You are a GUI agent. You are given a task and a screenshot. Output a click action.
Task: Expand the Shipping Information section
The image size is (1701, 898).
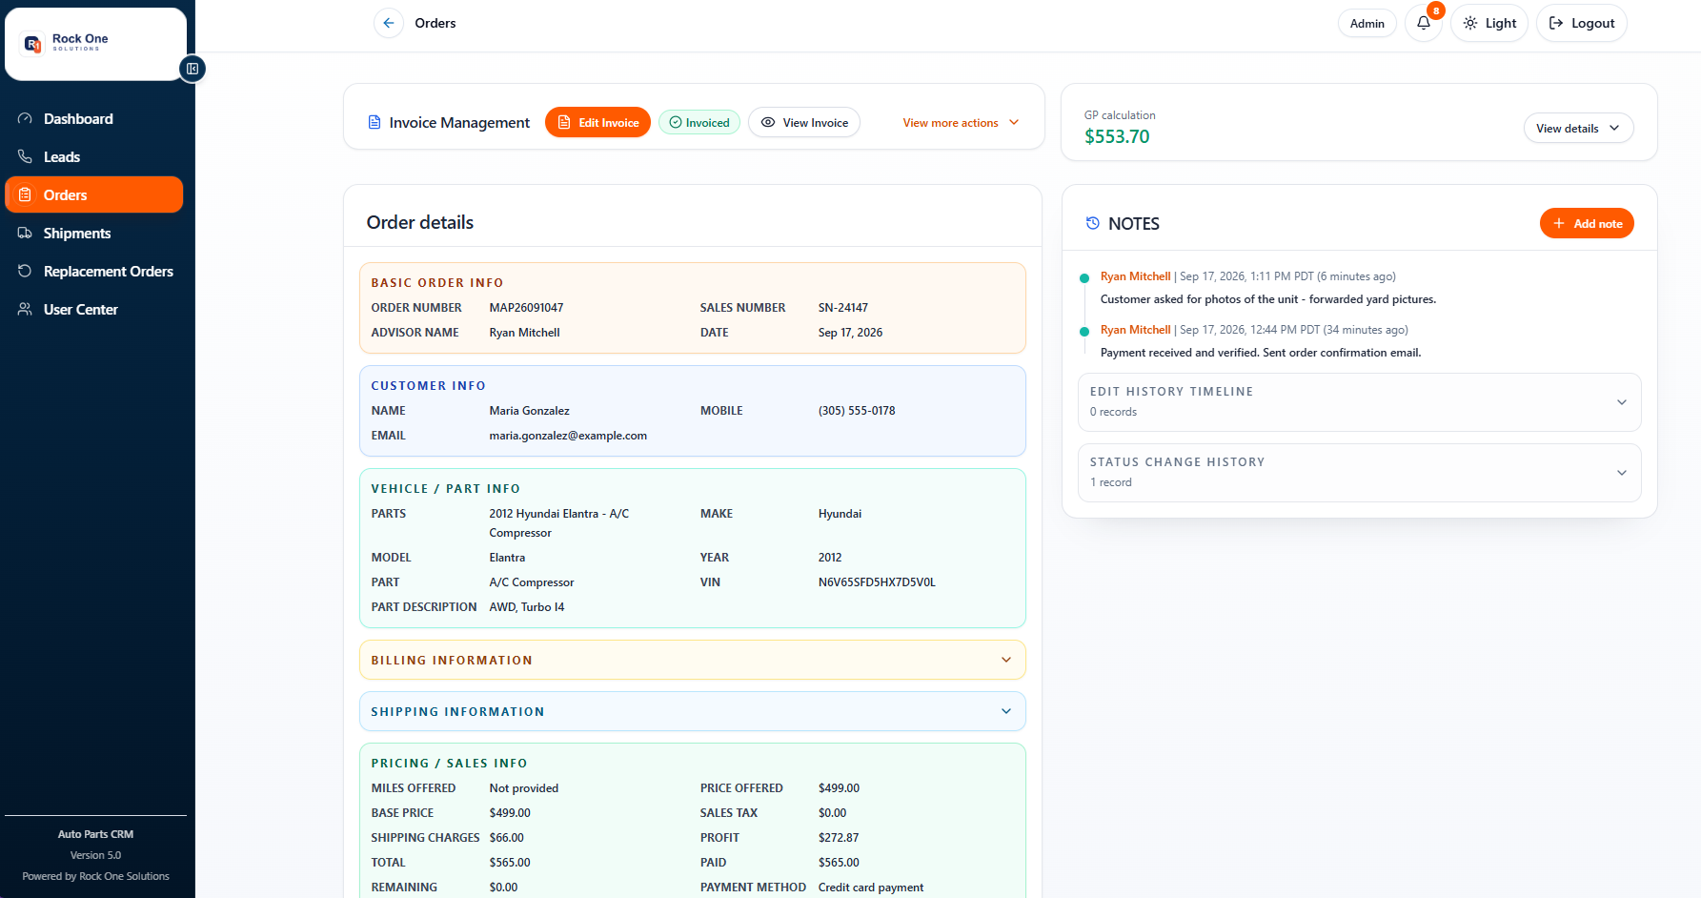click(x=693, y=711)
